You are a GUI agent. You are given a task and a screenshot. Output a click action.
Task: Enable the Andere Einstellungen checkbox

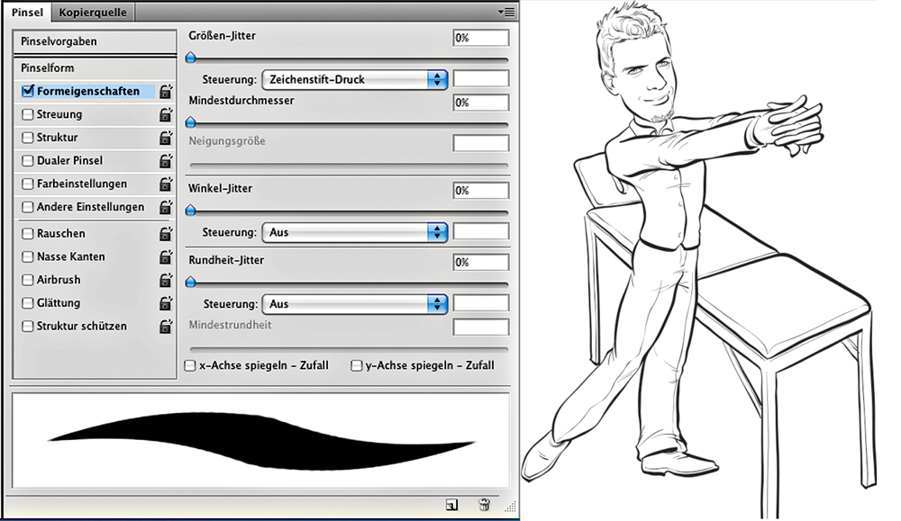28,207
